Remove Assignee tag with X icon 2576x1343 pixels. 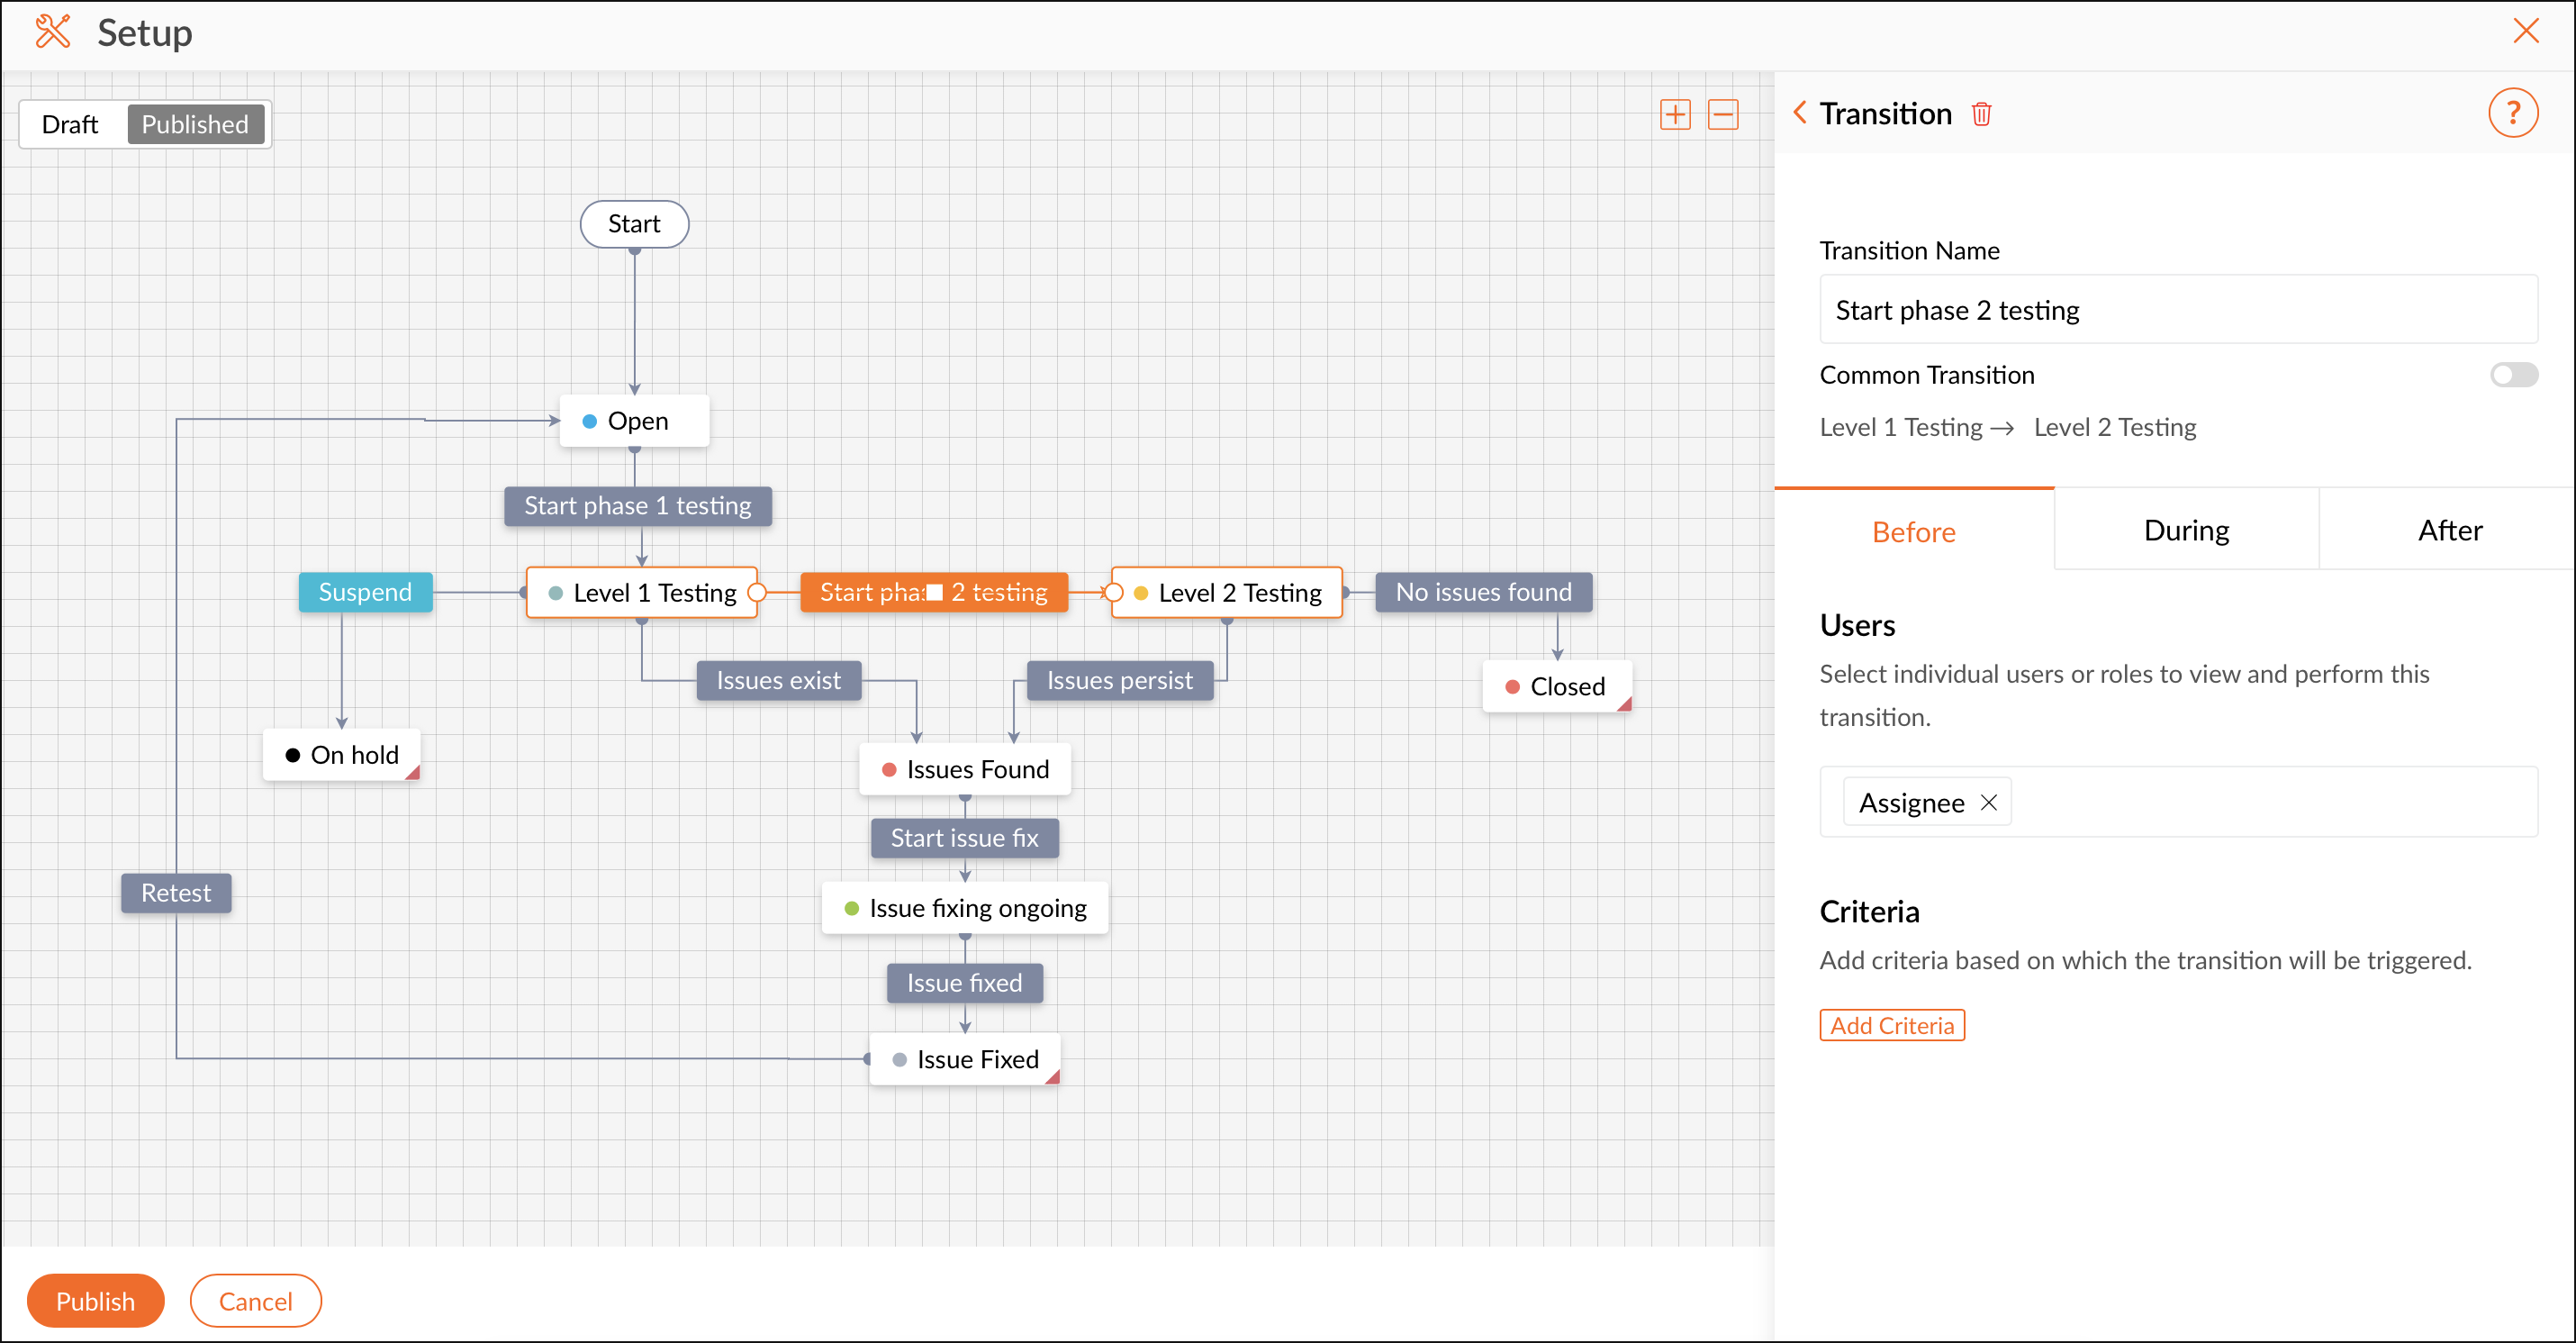click(x=1989, y=803)
